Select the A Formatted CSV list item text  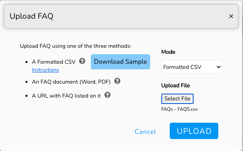(x=54, y=62)
